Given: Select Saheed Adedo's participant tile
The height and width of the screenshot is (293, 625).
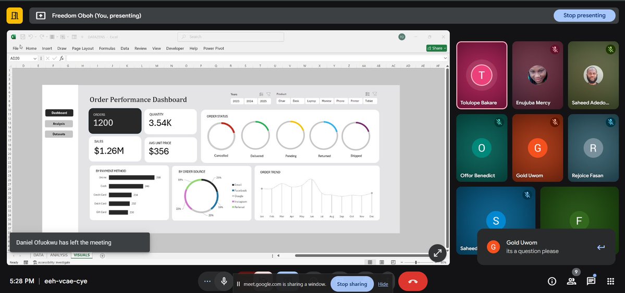Looking at the screenshot, I should point(593,75).
